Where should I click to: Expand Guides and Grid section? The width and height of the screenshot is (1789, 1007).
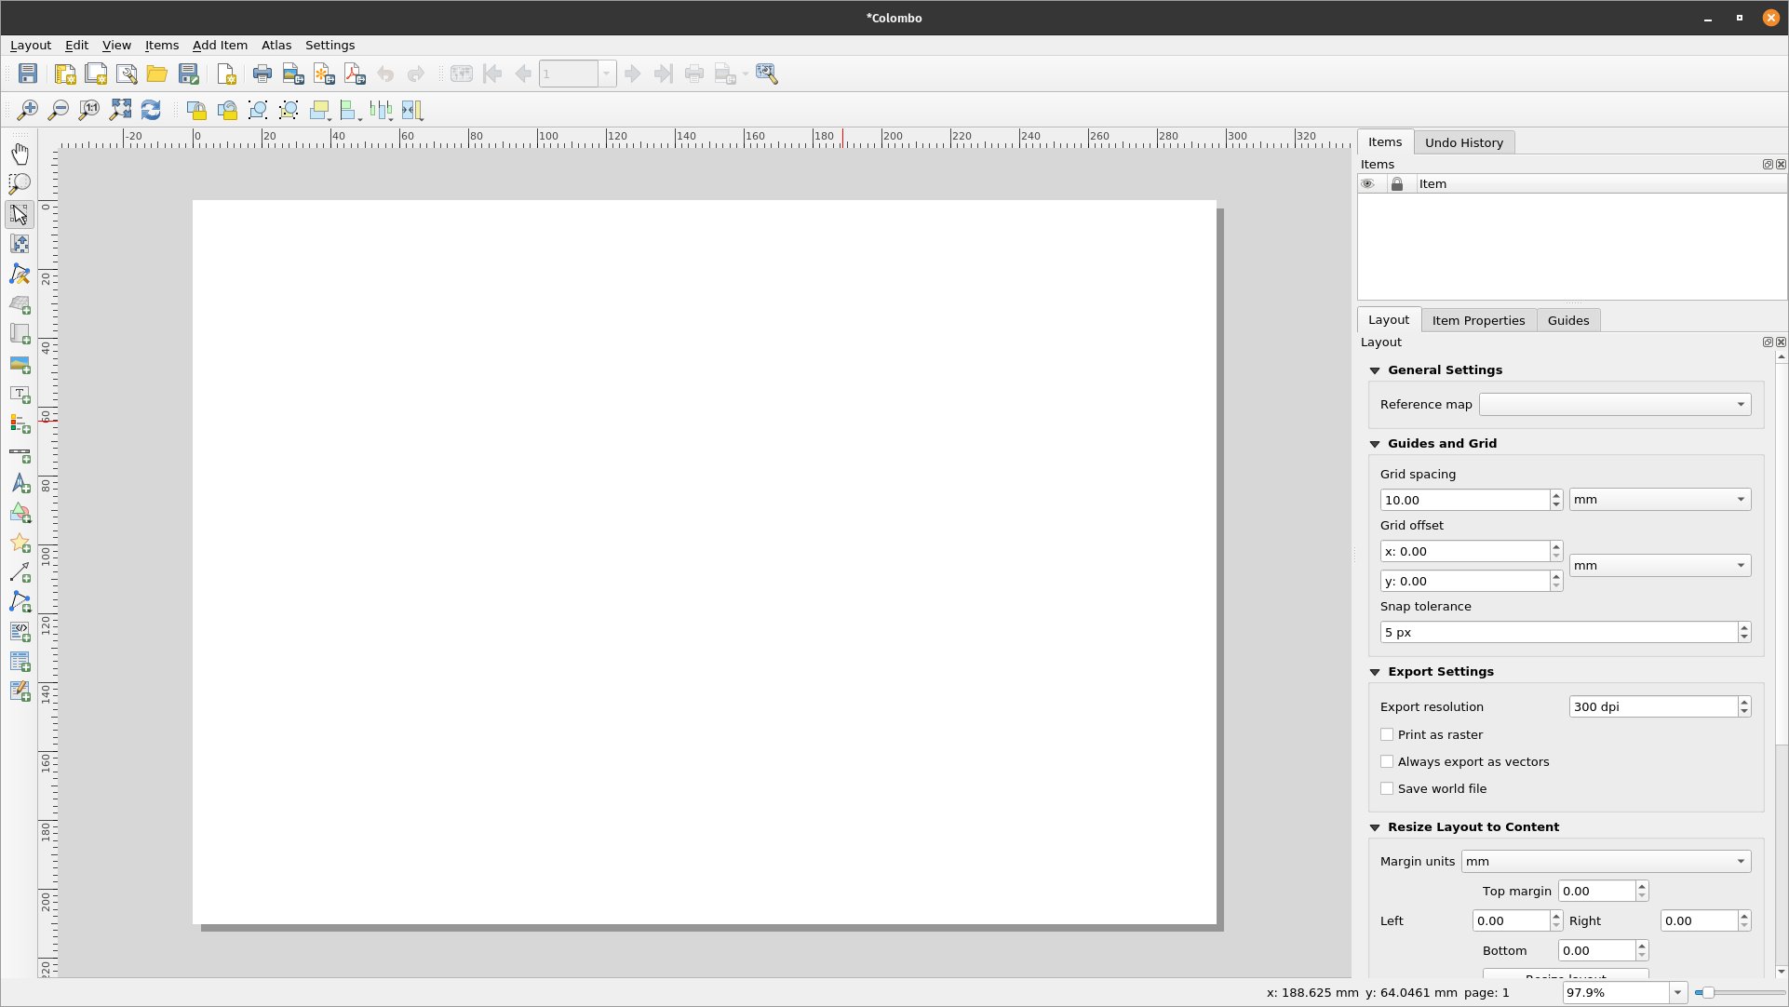1375,443
